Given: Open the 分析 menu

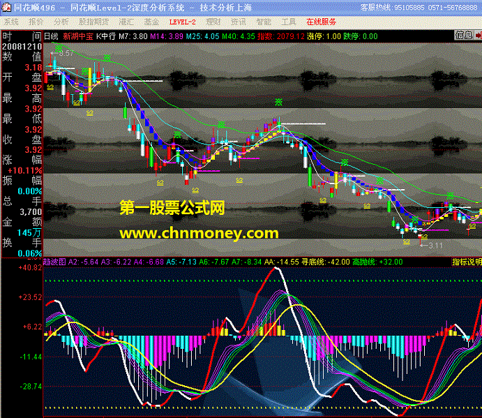Looking at the screenshot, I should [x=61, y=22].
